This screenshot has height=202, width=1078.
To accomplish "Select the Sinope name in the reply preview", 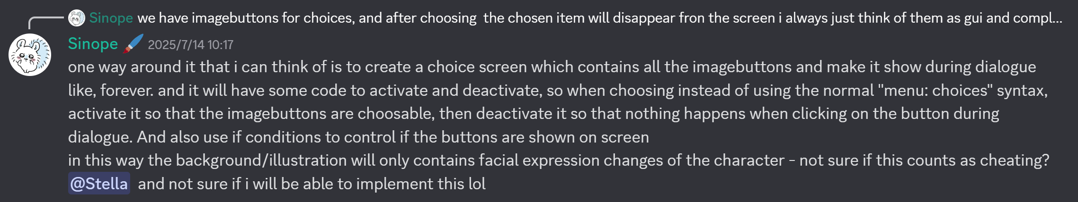I will [x=111, y=18].
